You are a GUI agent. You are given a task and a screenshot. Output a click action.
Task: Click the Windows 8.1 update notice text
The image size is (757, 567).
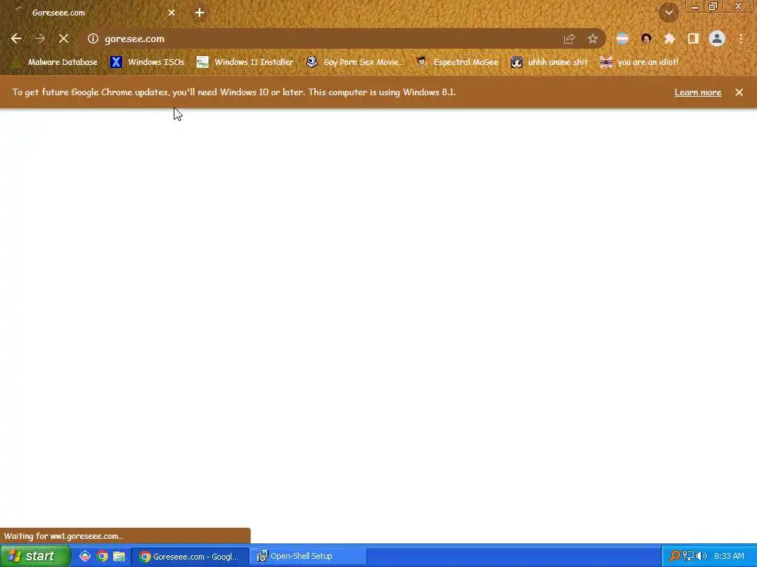pos(234,92)
